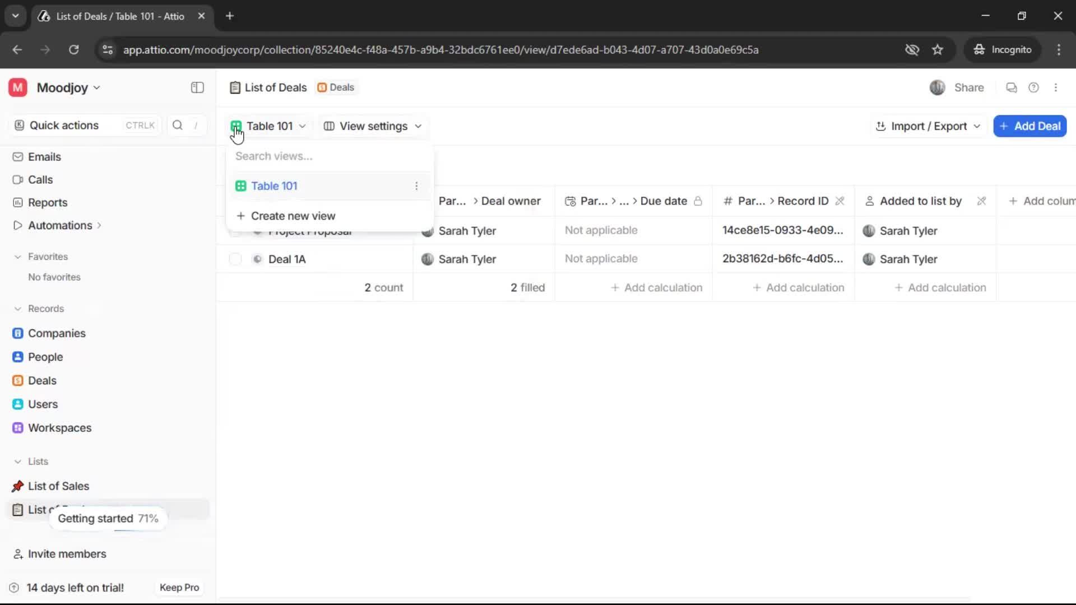Viewport: 1076px width, 605px height.
Task: Collapse the sidebar using the panel icon
Action: 197,87
